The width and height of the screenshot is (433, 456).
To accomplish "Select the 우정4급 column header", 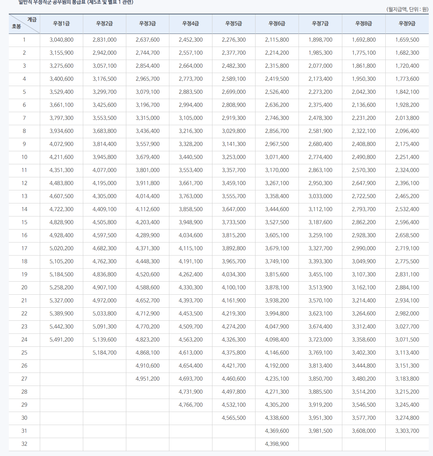I will 191,23.
